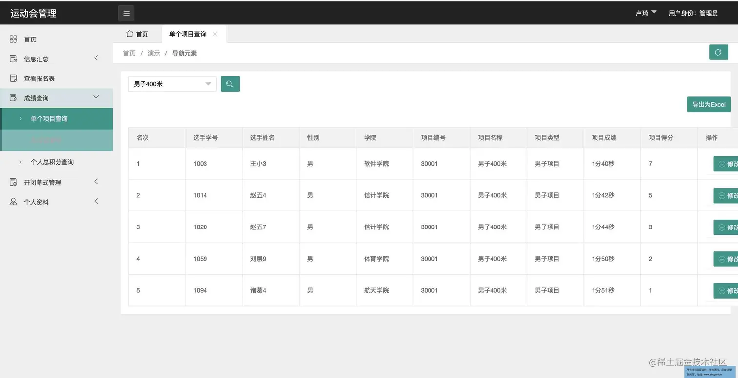Click the 运动会管理 title logo

(x=33, y=13)
